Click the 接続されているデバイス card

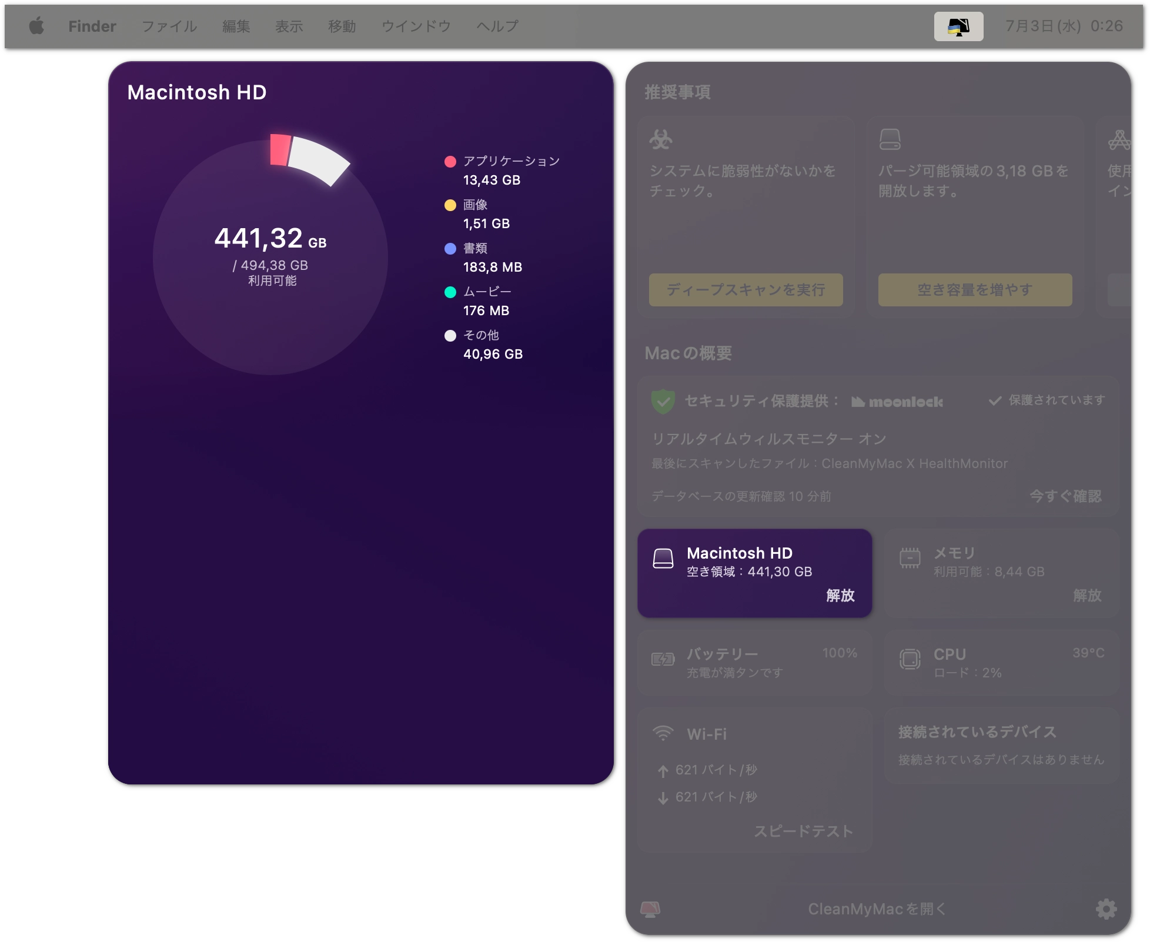1001,746
